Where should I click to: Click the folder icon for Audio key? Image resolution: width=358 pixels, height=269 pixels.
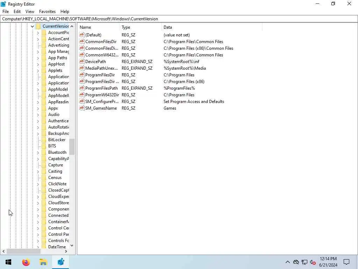[x=44, y=115]
